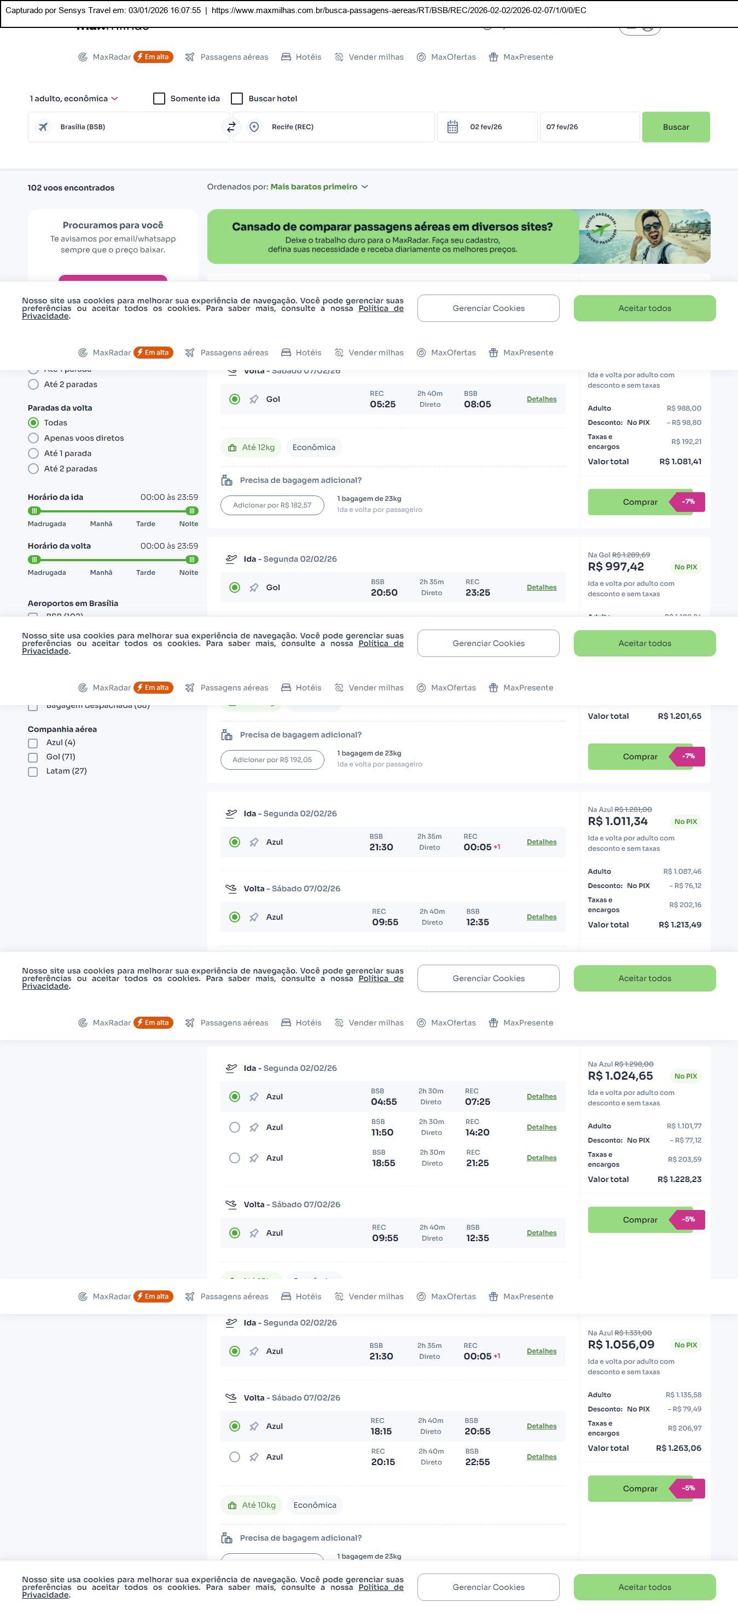Enable the Somente ida checkbox
738x1614 pixels.
point(159,99)
